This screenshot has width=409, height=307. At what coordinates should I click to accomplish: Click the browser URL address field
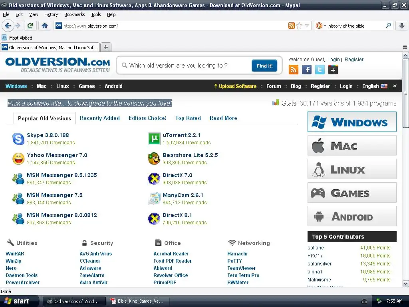tap(175, 26)
